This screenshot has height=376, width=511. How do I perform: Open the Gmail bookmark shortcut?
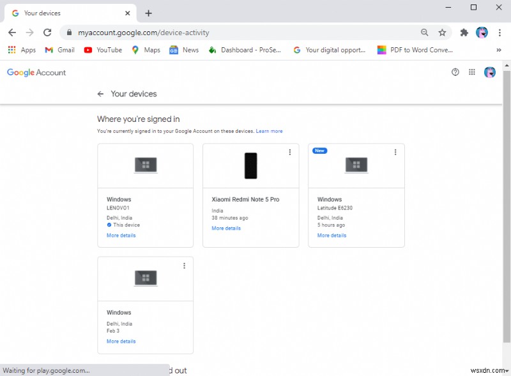pyautogui.click(x=59, y=50)
